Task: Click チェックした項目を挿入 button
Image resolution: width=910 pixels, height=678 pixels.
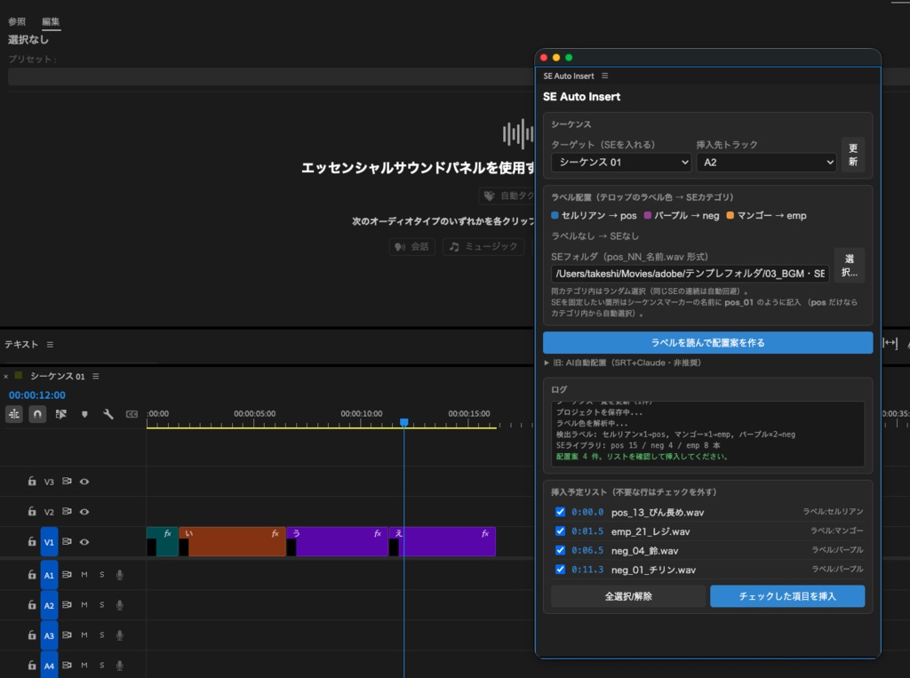Action: tap(787, 596)
